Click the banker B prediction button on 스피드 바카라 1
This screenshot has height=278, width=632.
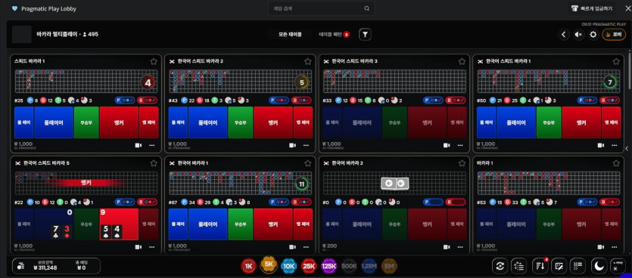[148, 100]
